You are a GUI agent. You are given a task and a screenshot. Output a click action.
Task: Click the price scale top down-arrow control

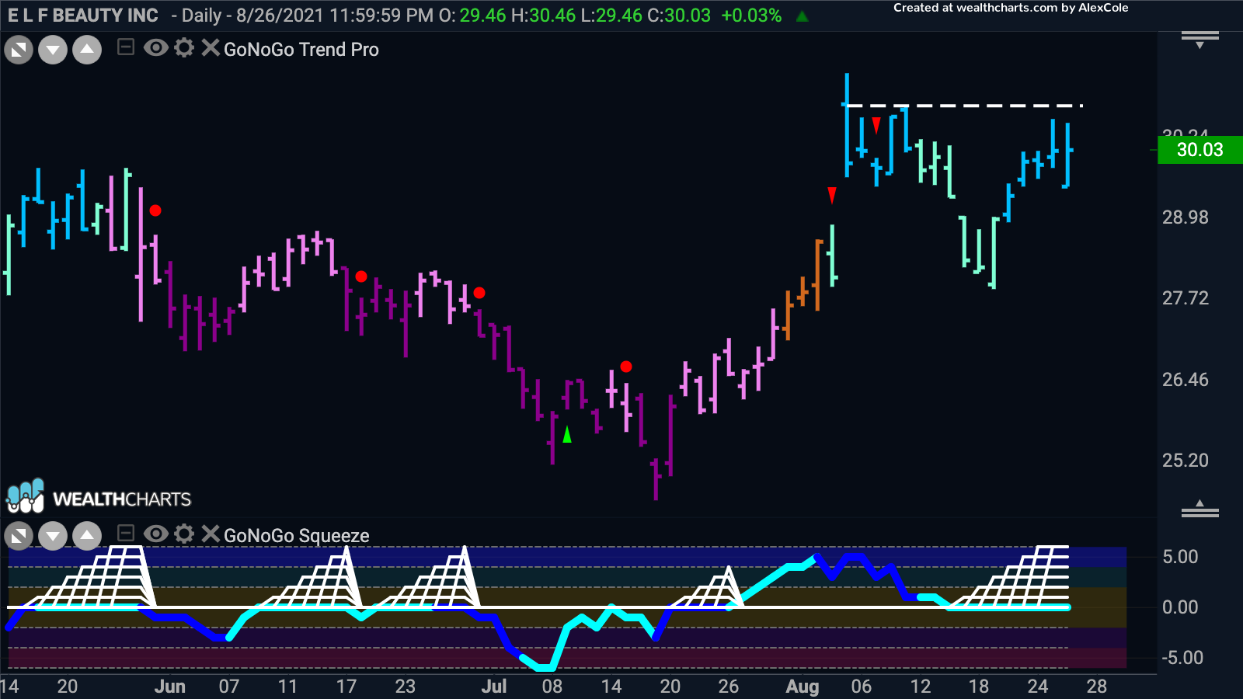pos(1200,39)
